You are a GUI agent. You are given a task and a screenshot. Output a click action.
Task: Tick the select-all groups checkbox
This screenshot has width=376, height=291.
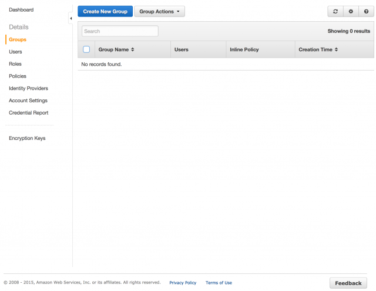pos(86,49)
